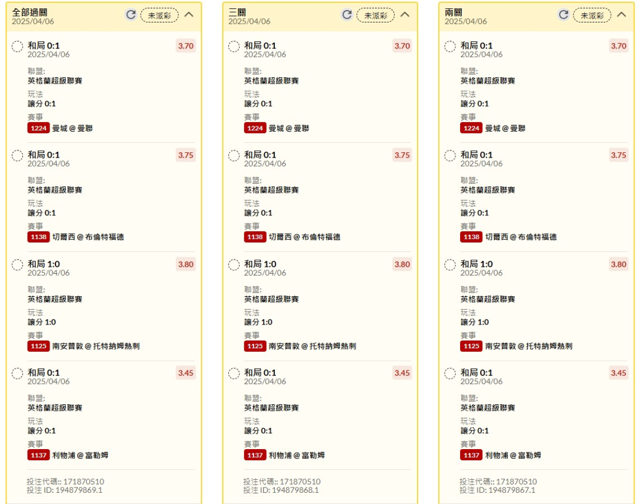
Task: Click the 兩關 card title
Action: (454, 12)
